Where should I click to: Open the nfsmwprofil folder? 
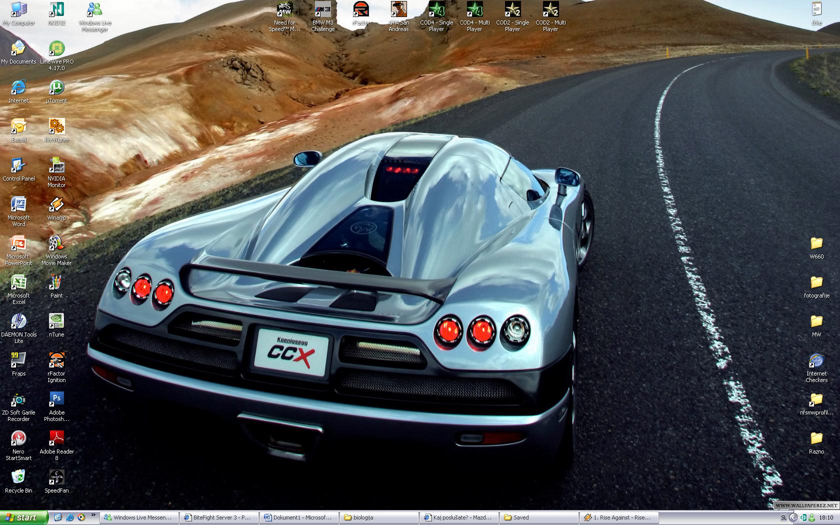point(816,403)
